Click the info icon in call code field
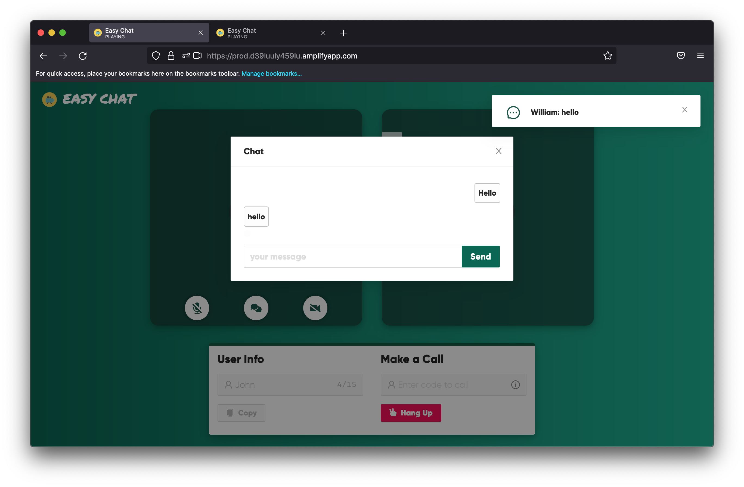Image resolution: width=744 pixels, height=487 pixels. pos(516,385)
